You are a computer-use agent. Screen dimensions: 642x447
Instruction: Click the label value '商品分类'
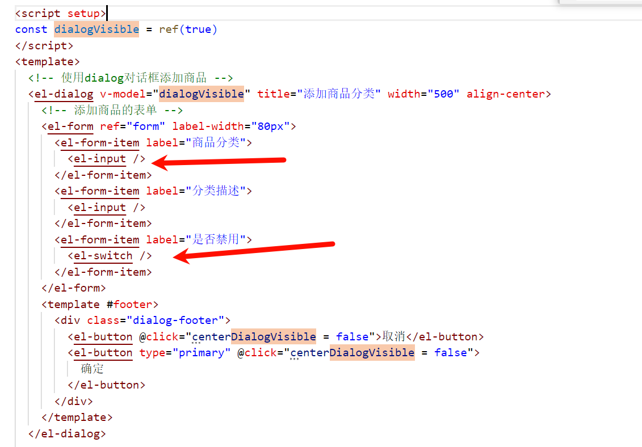(216, 142)
